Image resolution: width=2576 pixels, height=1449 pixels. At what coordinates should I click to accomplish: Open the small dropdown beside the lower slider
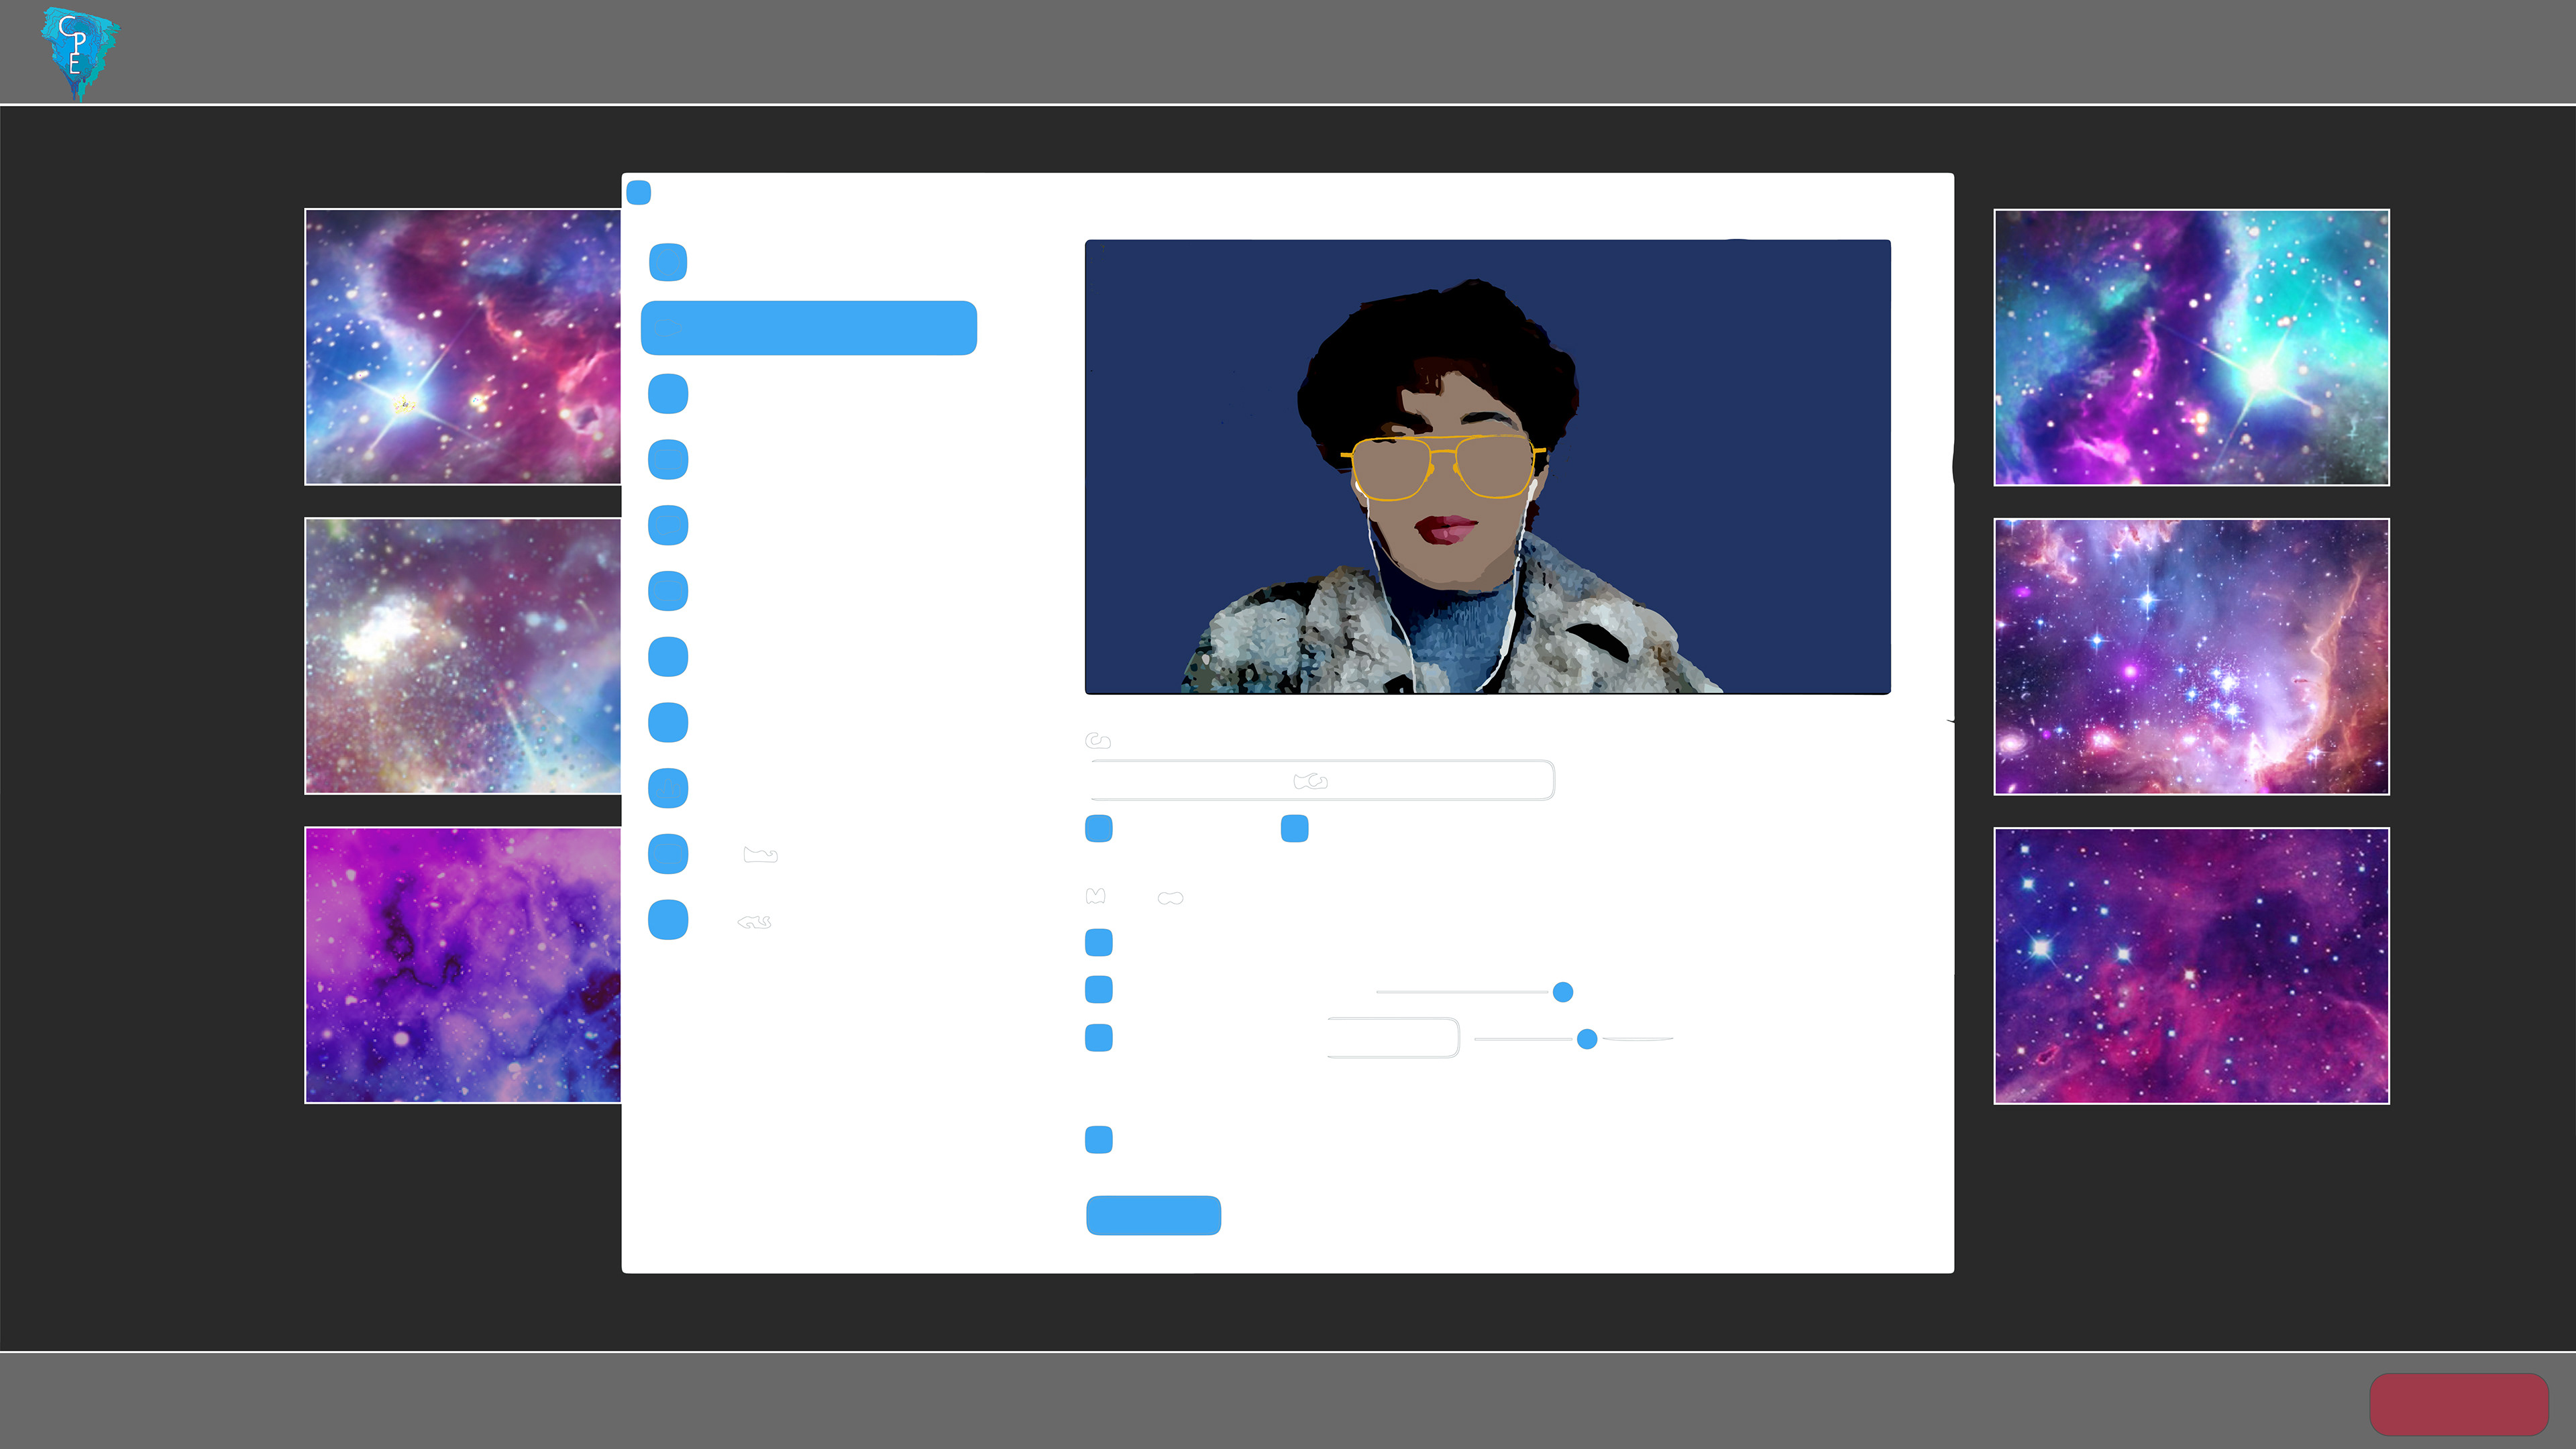[1393, 1038]
